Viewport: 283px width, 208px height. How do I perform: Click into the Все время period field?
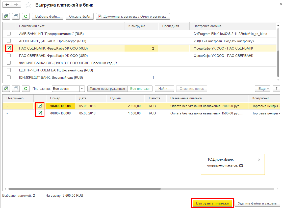(66, 89)
